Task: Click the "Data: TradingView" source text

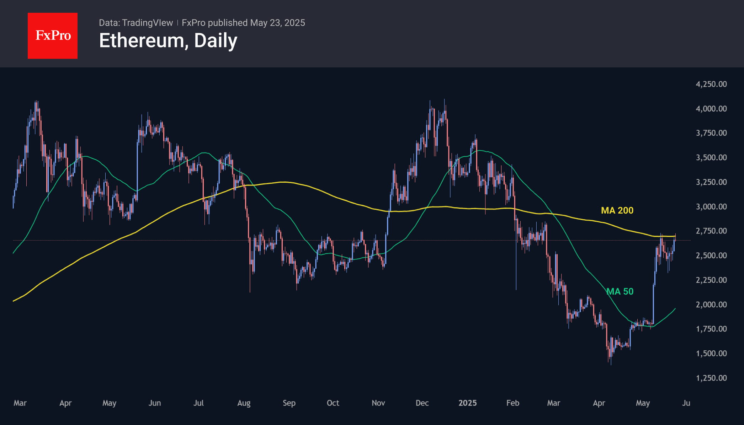Action: click(136, 23)
